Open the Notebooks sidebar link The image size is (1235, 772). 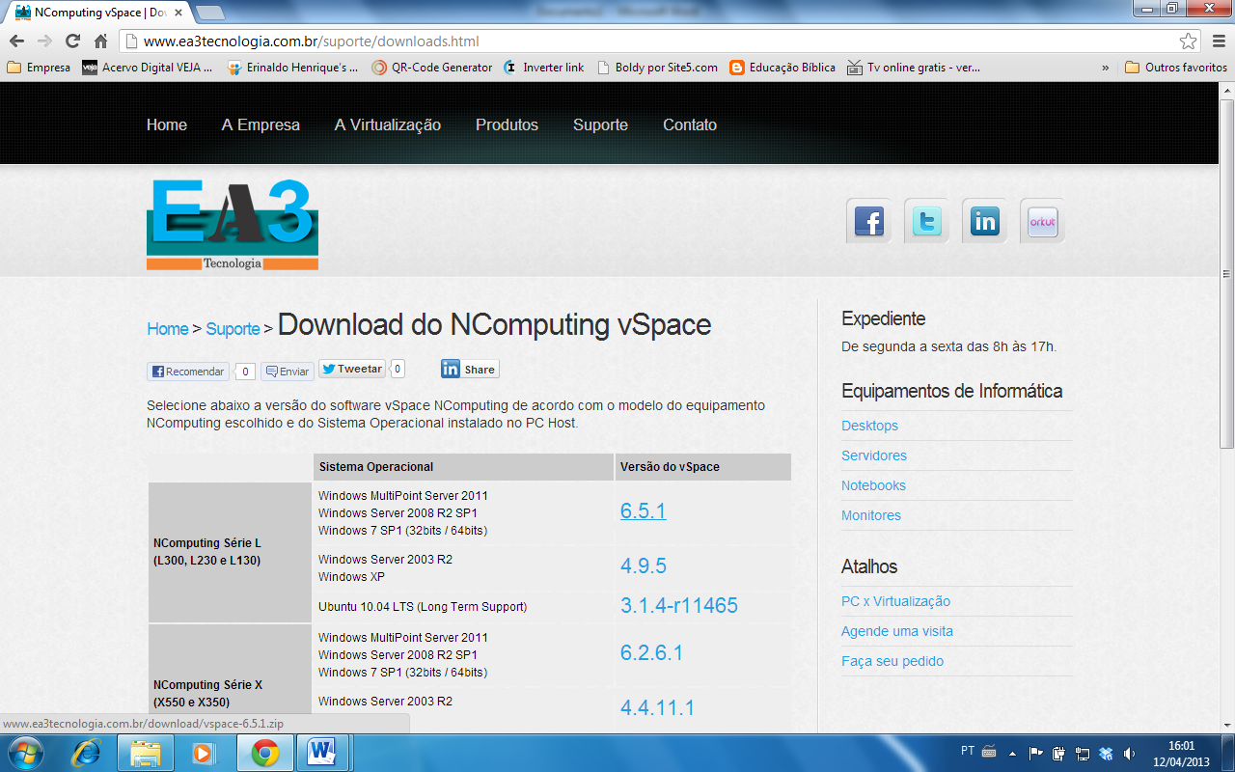tap(873, 485)
